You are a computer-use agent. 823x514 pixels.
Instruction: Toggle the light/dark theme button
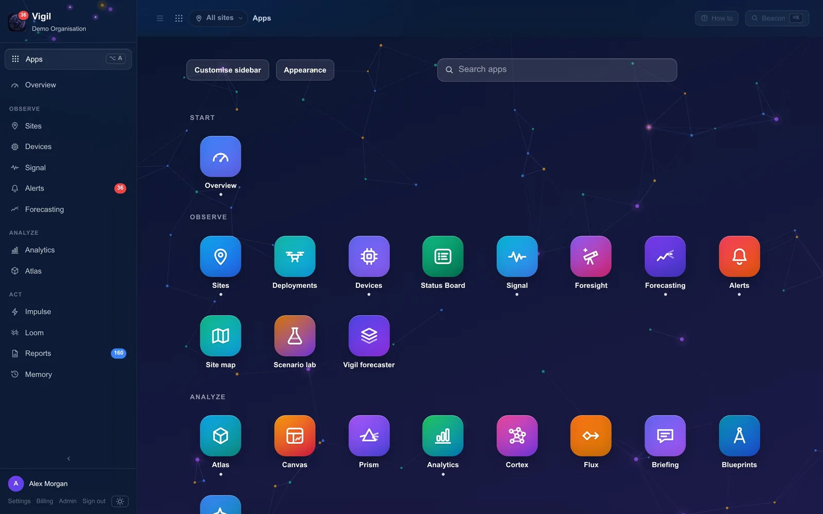(x=120, y=501)
